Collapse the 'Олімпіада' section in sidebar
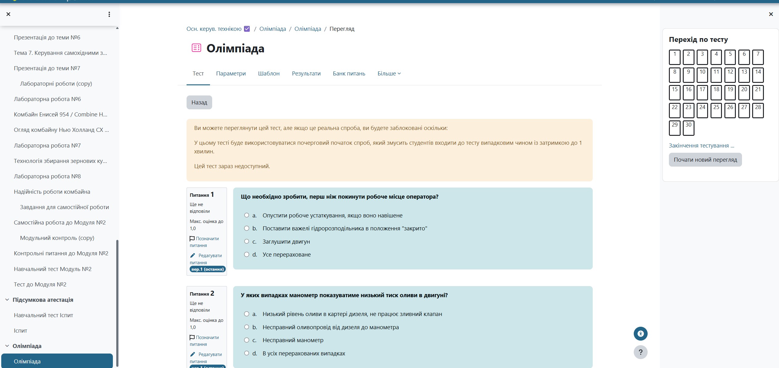 (x=7, y=346)
